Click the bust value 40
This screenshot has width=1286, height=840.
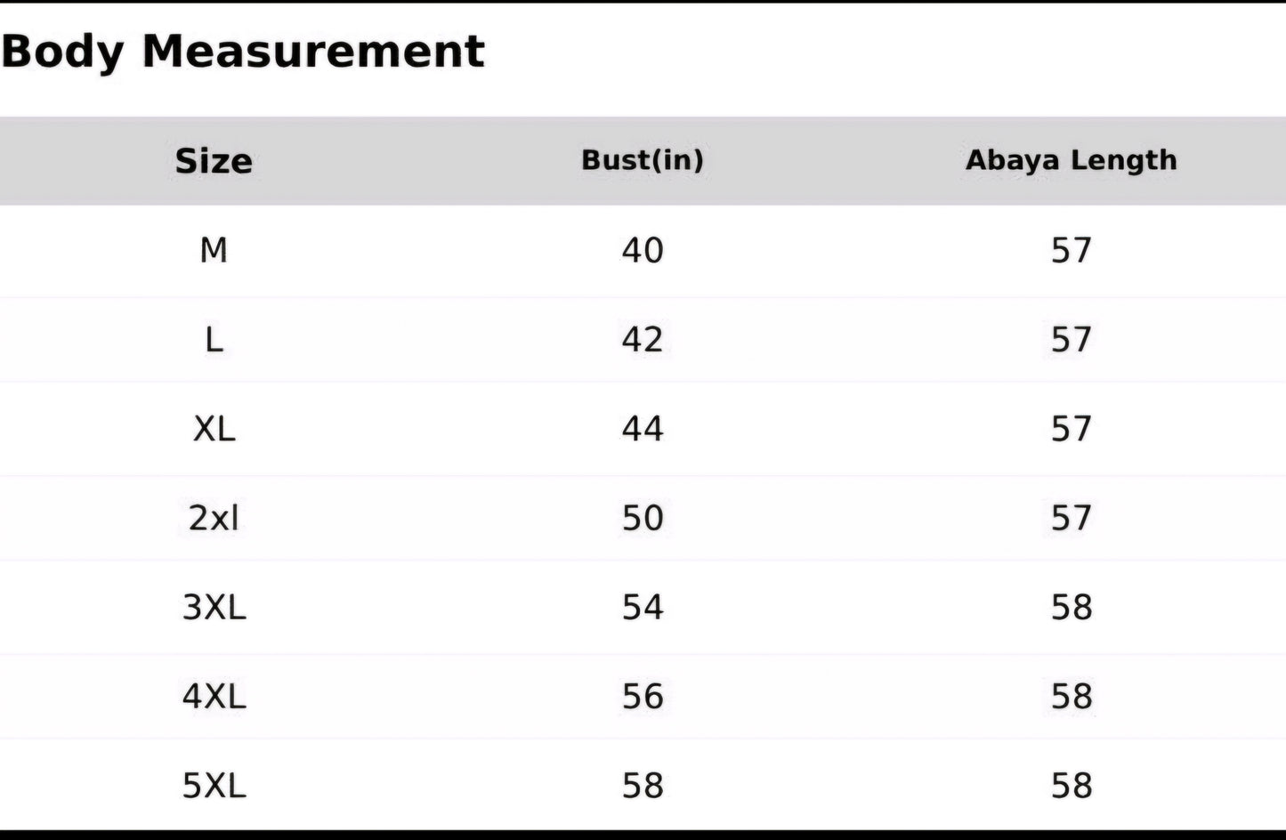pos(642,250)
